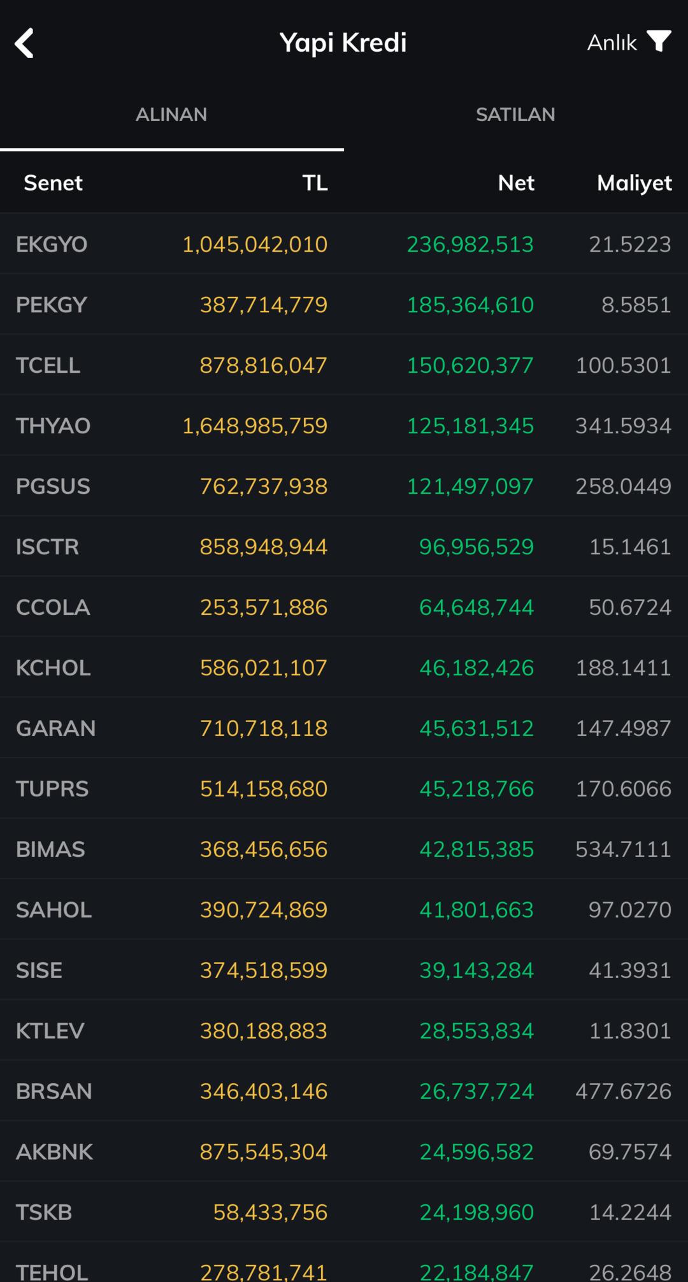
Task: Select the KTLEV ticker
Action: [x=50, y=1031]
